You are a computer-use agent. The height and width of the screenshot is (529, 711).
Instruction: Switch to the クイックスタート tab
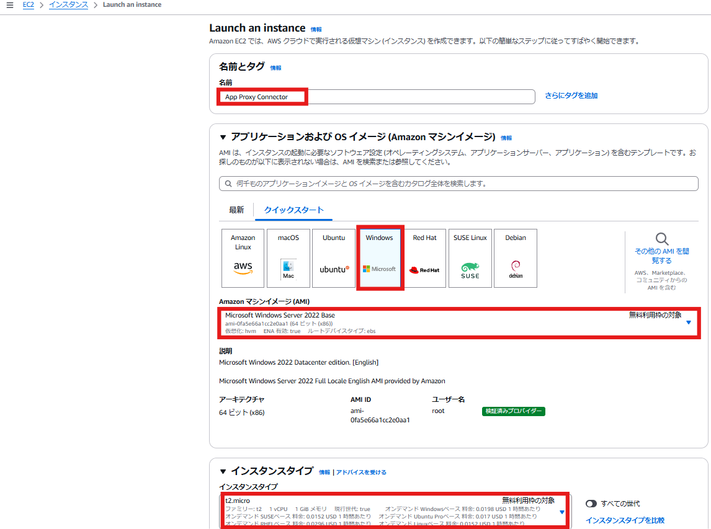[294, 210]
